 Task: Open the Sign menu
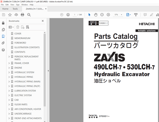[x=18, y=5]
